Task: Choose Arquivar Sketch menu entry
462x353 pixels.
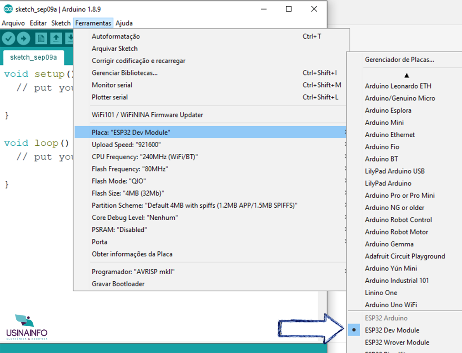Action: click(210, 48)
